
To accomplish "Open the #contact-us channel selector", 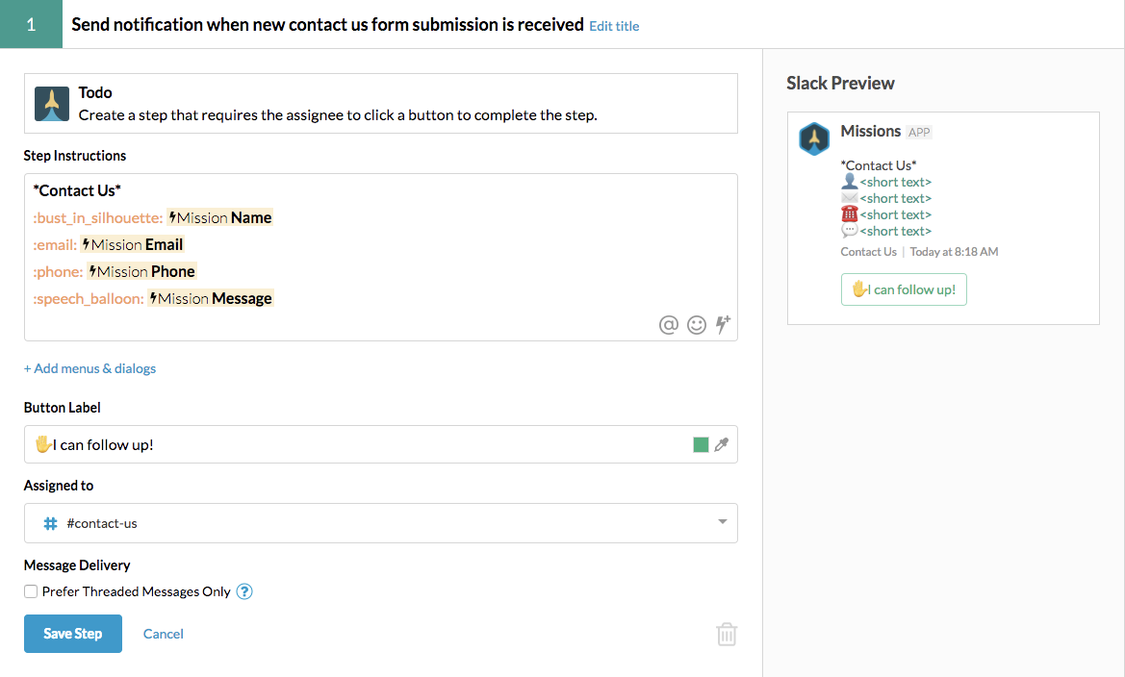I will tap(380, 523).
